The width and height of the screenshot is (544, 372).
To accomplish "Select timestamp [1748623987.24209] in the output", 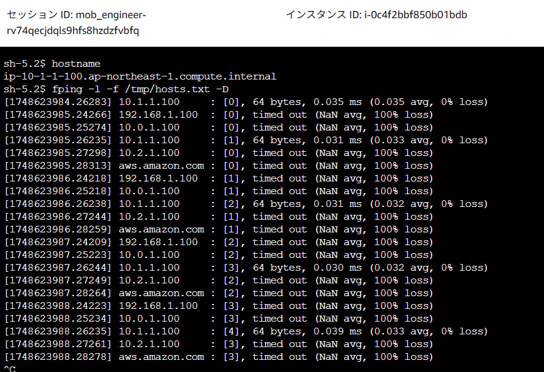I will pyautogui.click(x=58, y=242).
